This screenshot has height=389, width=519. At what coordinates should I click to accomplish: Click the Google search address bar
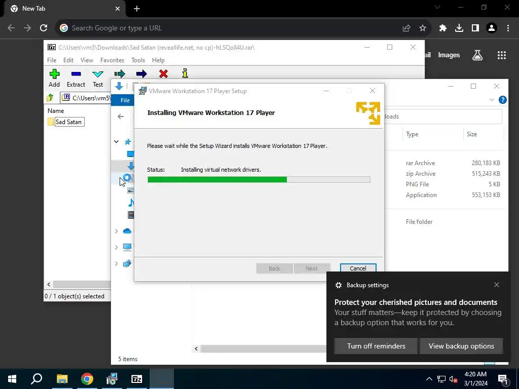click(229, 28)
